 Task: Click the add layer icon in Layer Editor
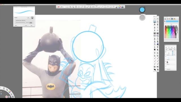point(166,47)
